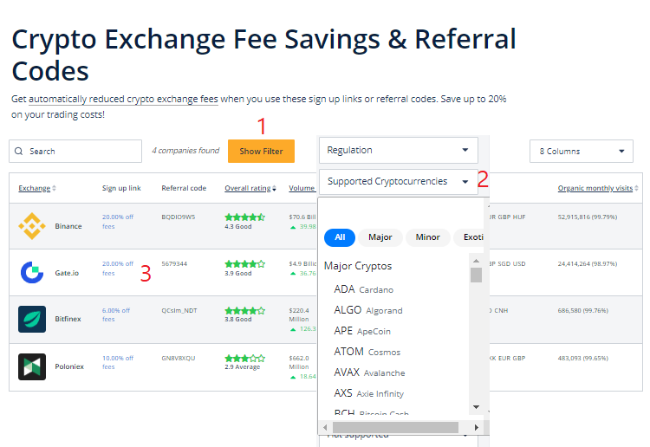Click the Bitfinex logo icon

click(x=32, y=319)
